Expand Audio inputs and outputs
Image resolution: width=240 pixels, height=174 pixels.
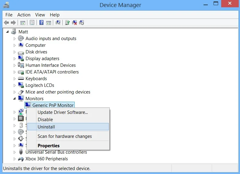14,39
